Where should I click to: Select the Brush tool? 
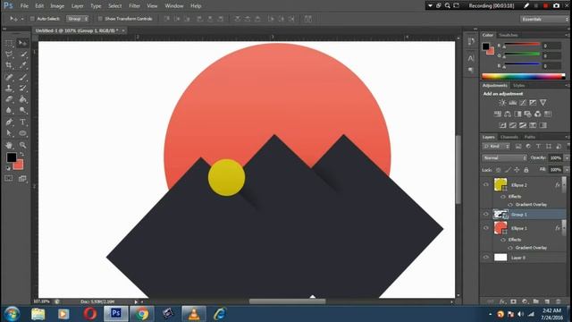pos(22,77)
